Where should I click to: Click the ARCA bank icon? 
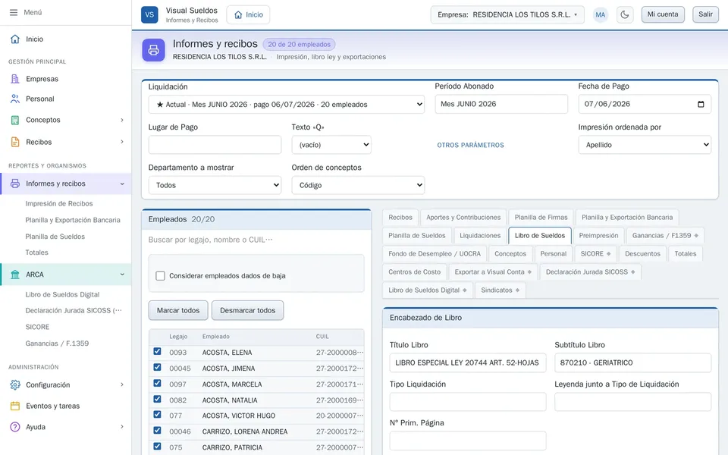tap(15, 275)
